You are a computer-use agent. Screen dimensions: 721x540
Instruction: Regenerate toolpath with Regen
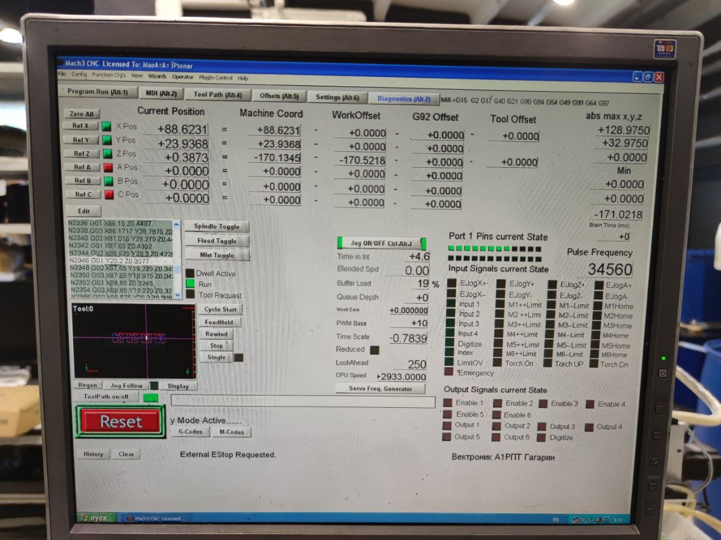[x=88, y=385]
